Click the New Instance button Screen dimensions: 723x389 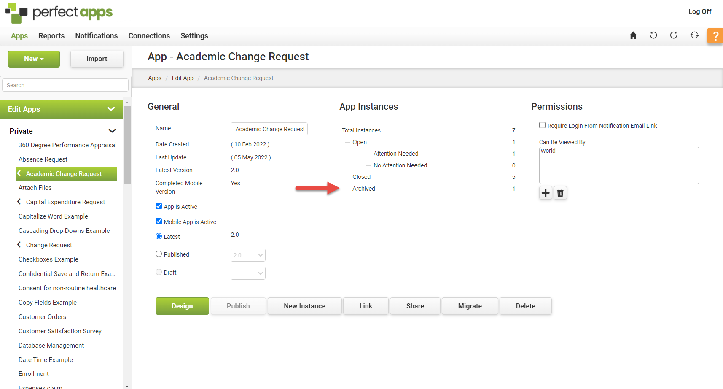click(304, 306)
